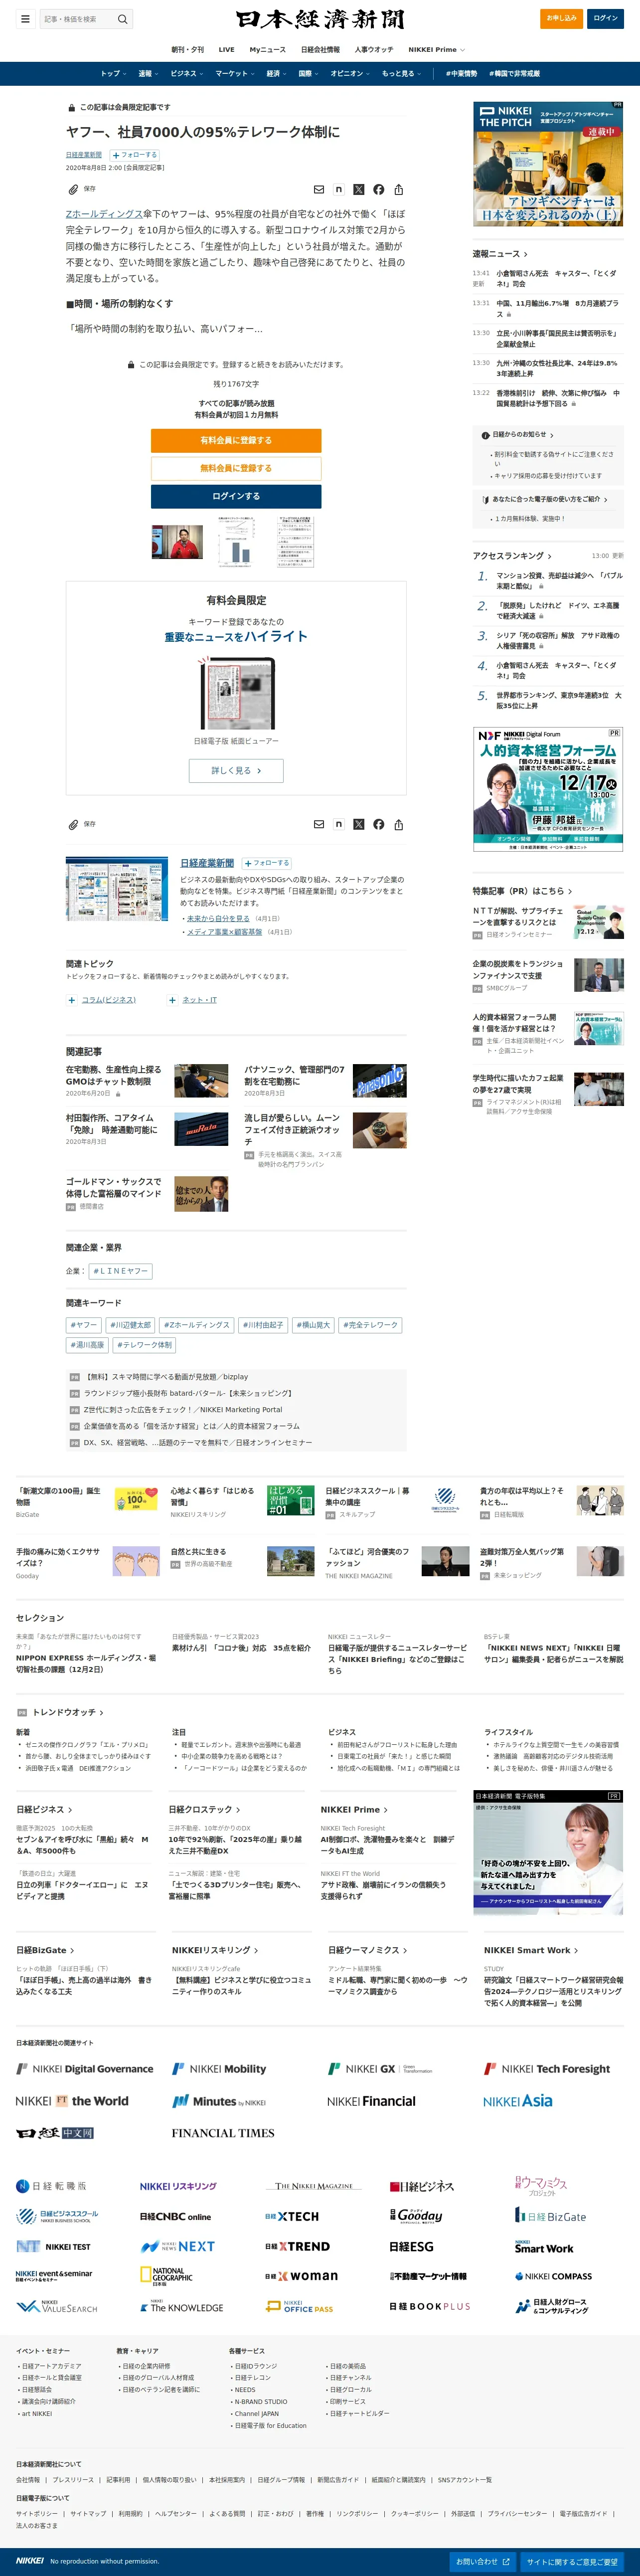
Task: Open 人事ウオッチ menu item
Action: click(x=374, y=49)
